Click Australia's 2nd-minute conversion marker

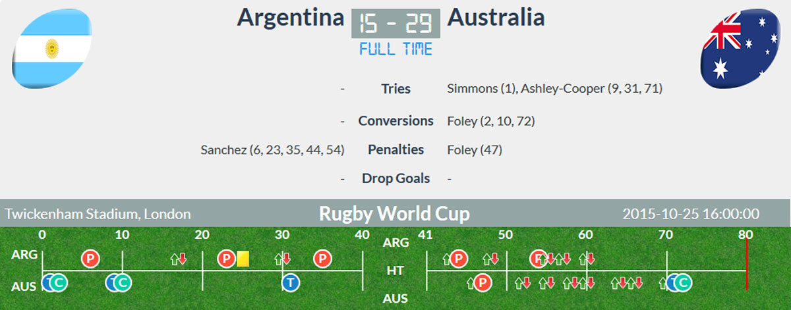pyautogui.click(x=59, y=283)
